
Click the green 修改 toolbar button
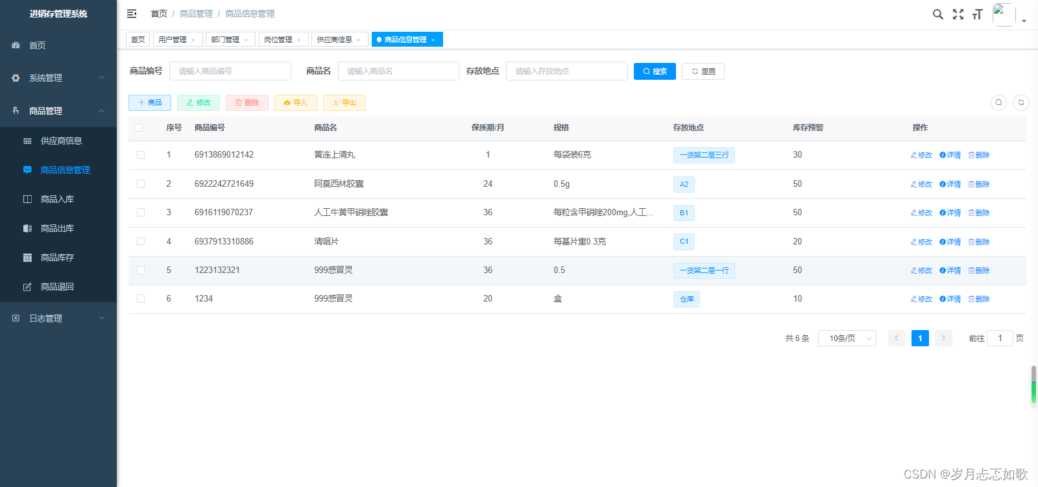[x=199, y=102]
